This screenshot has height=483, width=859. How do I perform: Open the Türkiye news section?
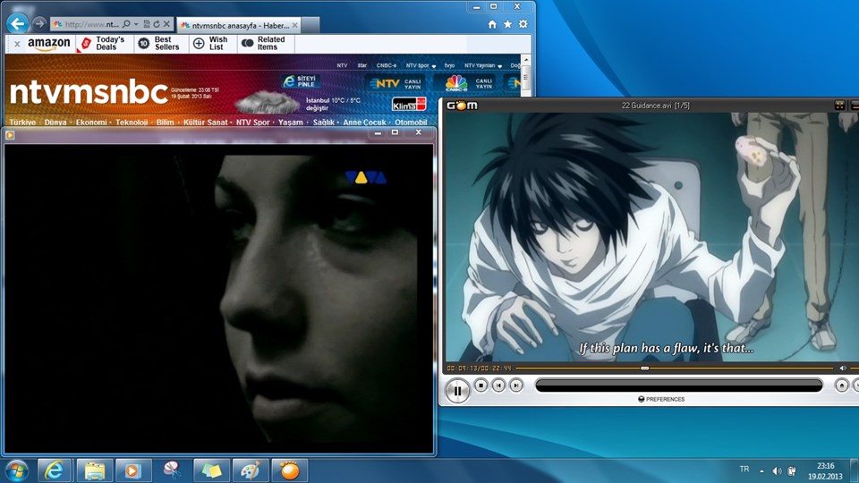click(22, 123)
